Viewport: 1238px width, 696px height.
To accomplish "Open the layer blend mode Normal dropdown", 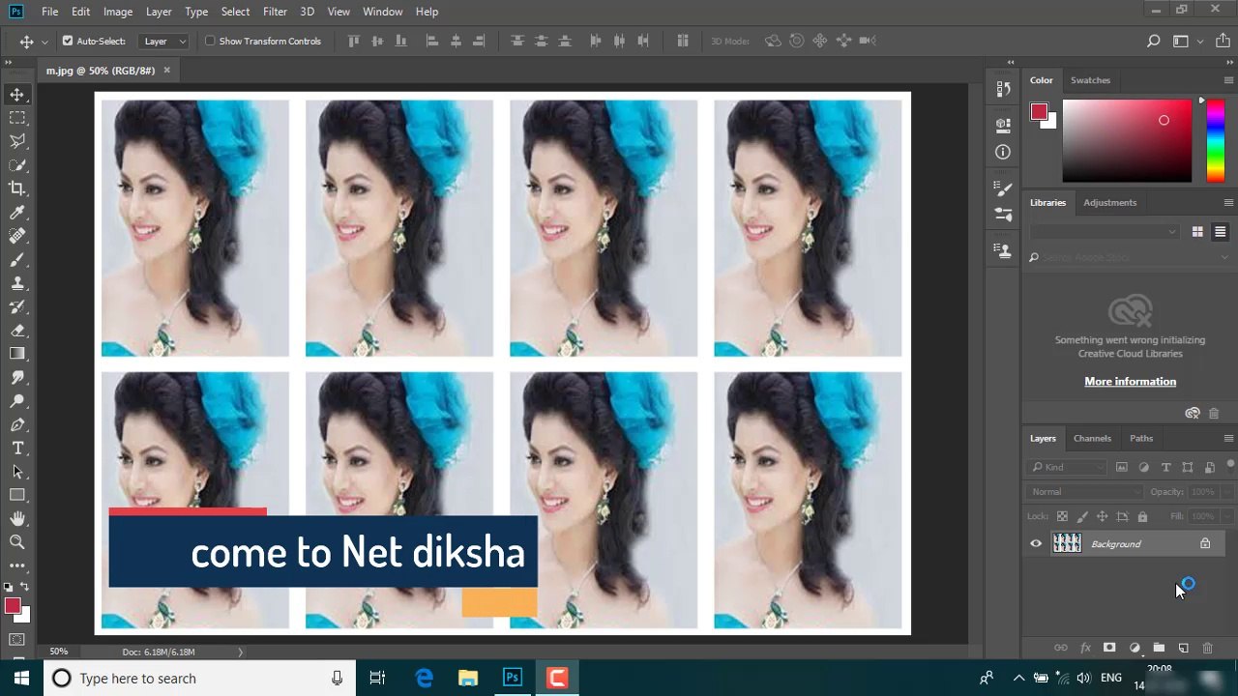I will 1086,492.
